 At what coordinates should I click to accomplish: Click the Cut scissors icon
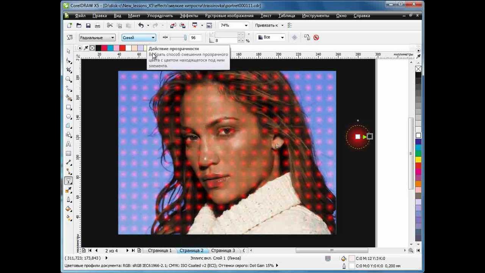coord(110,25)
